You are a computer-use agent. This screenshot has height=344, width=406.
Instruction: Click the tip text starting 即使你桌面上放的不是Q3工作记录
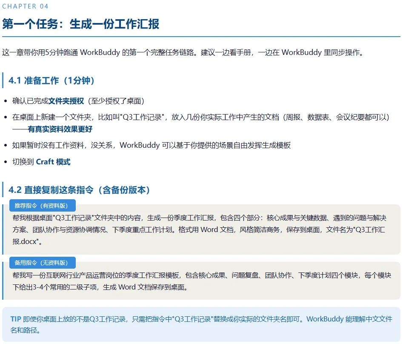coord(201,324)
